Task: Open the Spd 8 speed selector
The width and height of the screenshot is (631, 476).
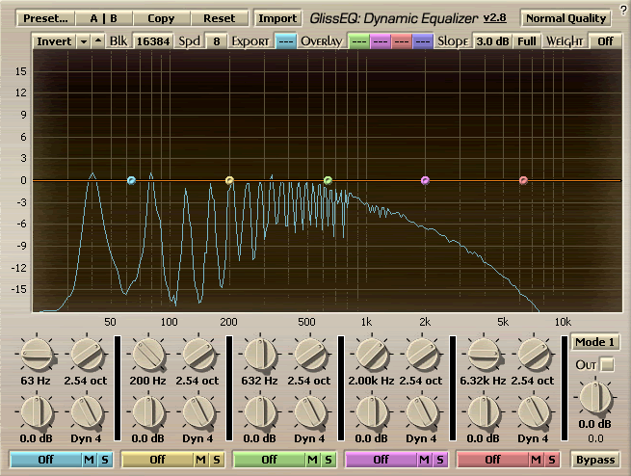Action: [217, 41]
